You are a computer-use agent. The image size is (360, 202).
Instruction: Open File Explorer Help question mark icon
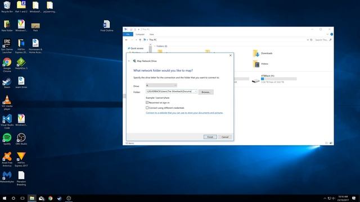[331, 34]
